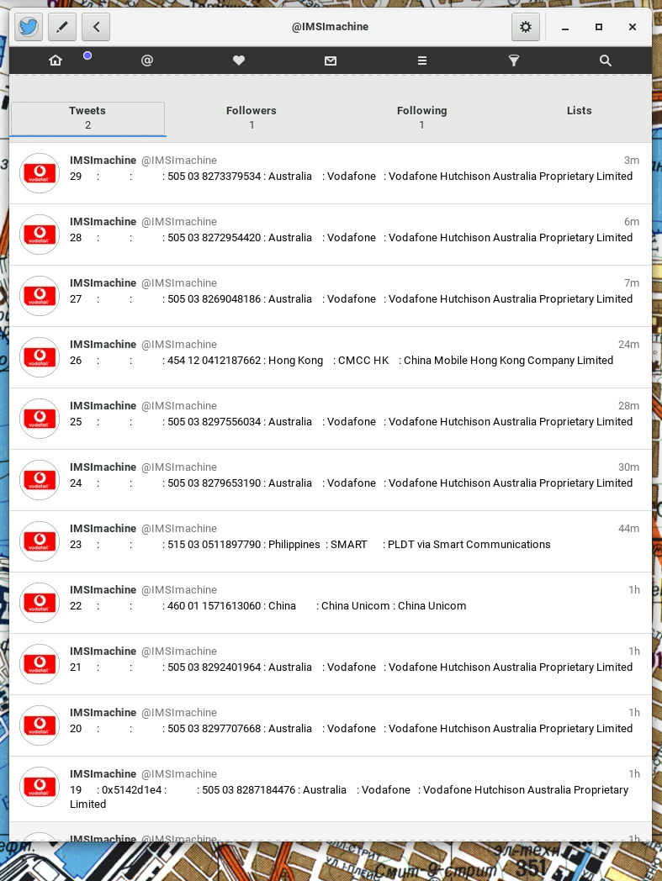The image size is (662, 881).
Task: Click Vodafone avatar on tweet 25
Action: [x=40, y=418]
